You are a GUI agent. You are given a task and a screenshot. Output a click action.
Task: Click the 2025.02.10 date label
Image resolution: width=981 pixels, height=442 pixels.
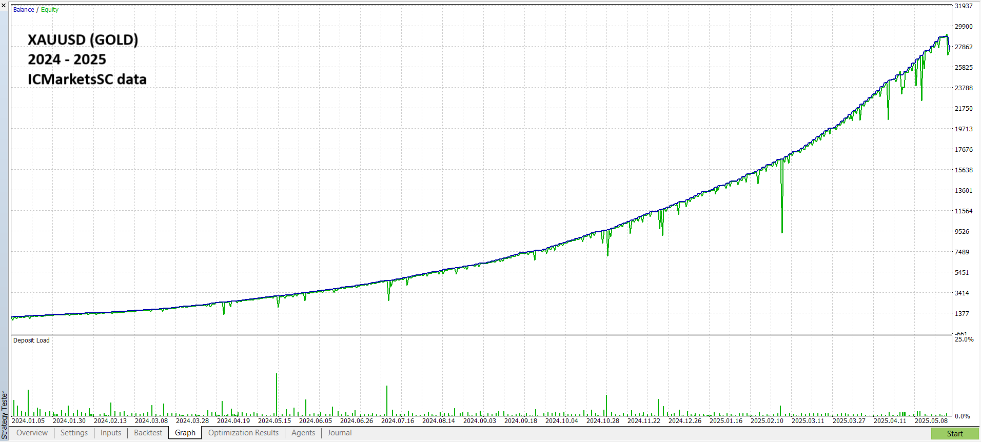(767, 420)
